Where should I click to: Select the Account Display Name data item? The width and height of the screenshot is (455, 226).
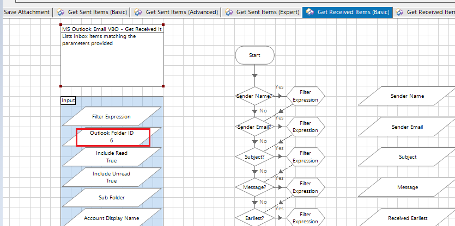click(112, 218)
